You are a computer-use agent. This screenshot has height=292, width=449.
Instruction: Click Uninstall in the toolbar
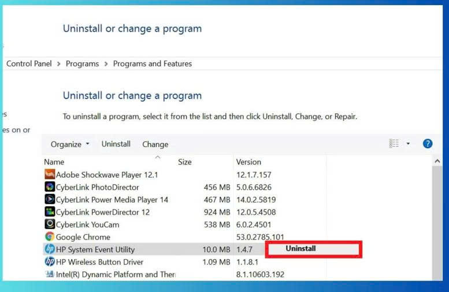click(x=116, y=144)
